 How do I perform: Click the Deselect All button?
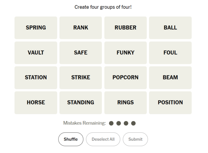click(103, 139)
